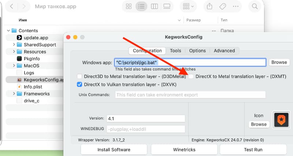Minimize the KegworksConfig window
293x156 pixels.
(x=75, y=37)
